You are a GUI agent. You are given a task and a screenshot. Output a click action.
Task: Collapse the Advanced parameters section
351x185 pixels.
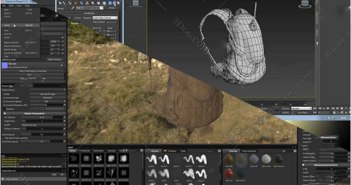pos(303,165)
